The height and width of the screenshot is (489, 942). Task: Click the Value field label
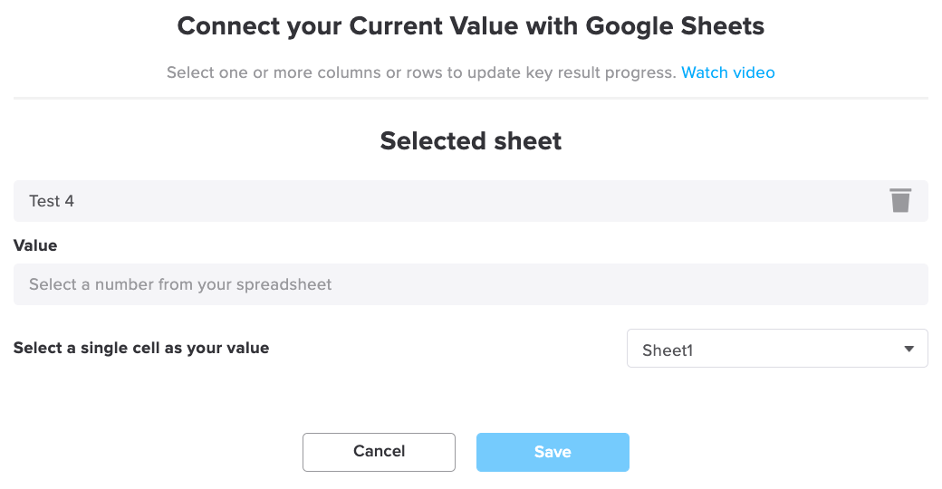click(35, 245)
